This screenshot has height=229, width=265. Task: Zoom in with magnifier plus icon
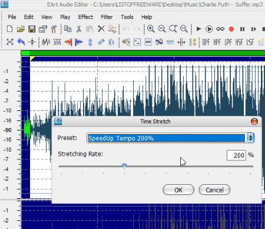point(151,29)
